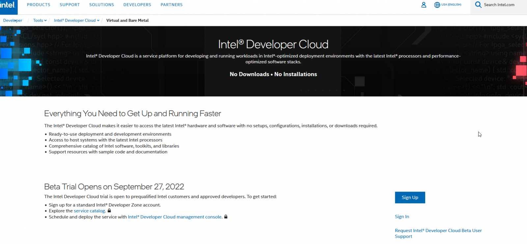
Task: Follow the Sign In link
Action: (x=402, y=217)
